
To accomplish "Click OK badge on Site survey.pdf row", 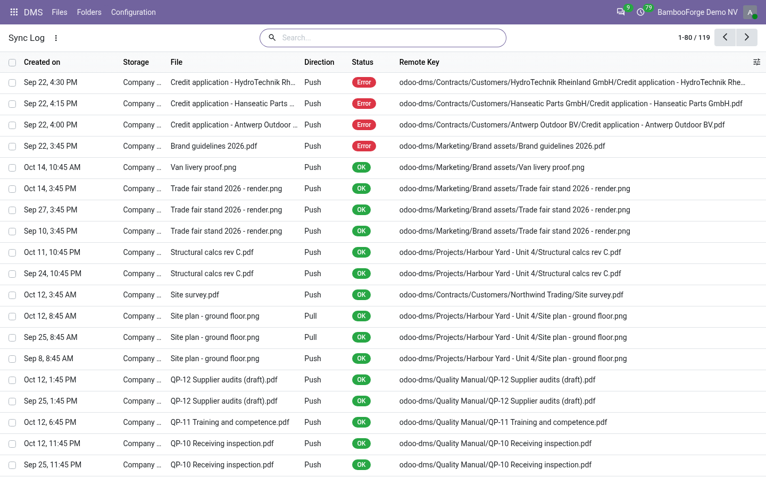I will pyautogui.click(x=361, y=295).
